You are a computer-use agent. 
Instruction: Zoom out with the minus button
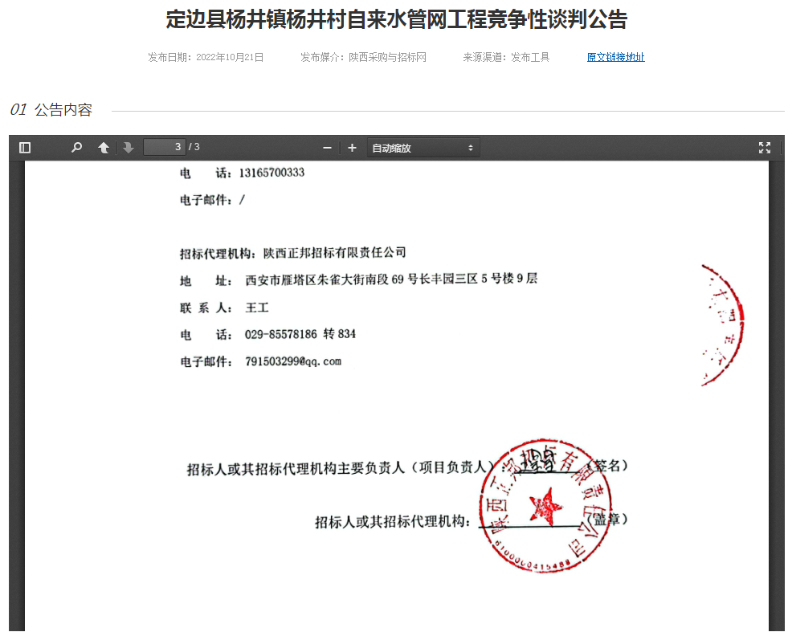pyautogui.click(x=327, y=148)
